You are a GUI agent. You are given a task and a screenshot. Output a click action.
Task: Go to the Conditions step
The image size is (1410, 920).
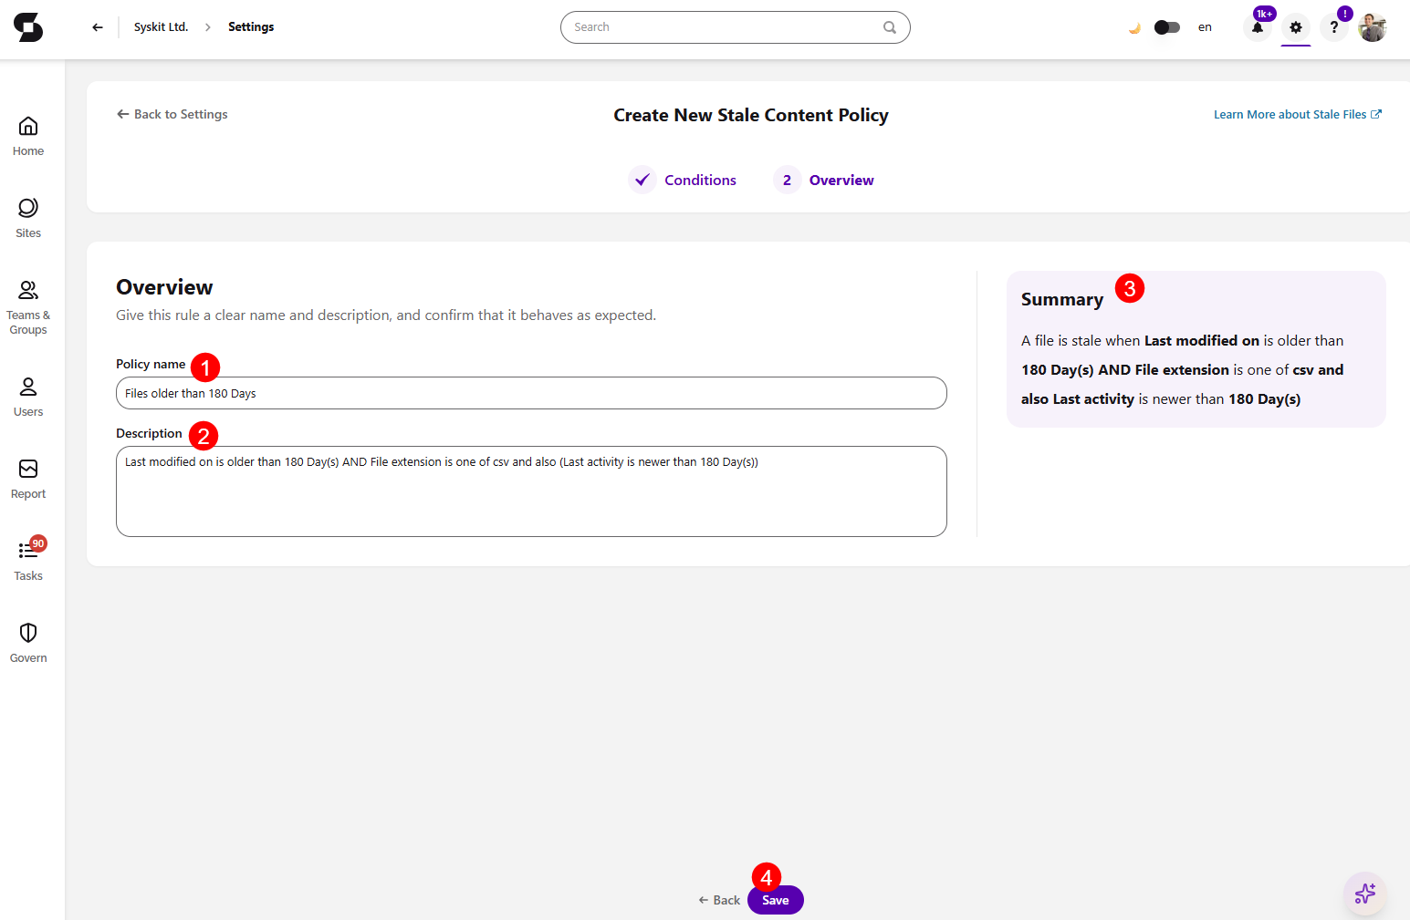(x=683, y=180)
